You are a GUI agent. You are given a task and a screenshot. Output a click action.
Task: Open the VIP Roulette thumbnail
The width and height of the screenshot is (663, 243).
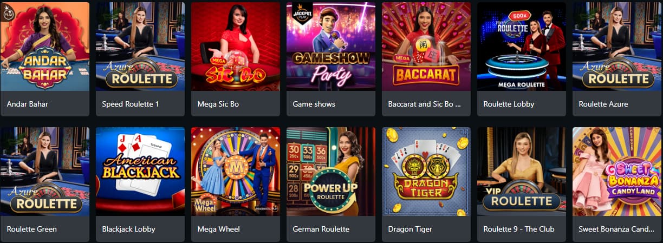click(x=522, y=172)
